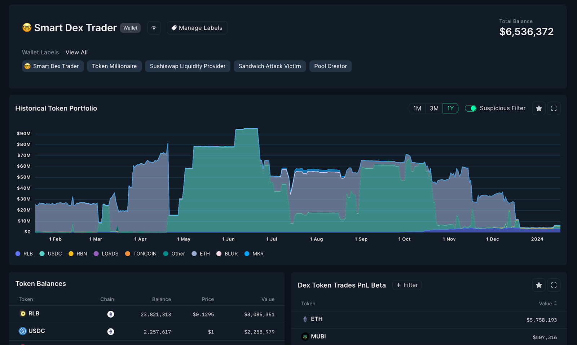The height and width of the screenshot is (345, 577).
Task: Expand Historical Token Portfolio to fullscreen
Action: [x=554, y=108]
